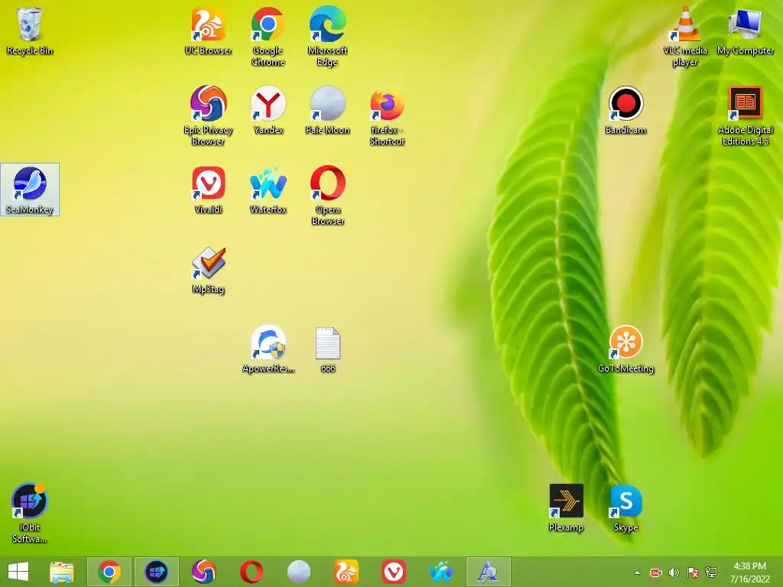Screen dimensions: 783x587
Task: Select the Opera Browser desktop shortcut
Action: tap(327, 195)
